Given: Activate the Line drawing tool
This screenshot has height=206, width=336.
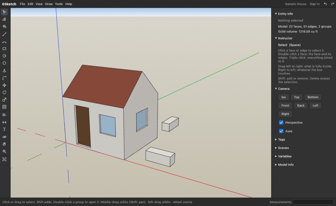Looking at the screenshot, I should [x=4, y=34].
